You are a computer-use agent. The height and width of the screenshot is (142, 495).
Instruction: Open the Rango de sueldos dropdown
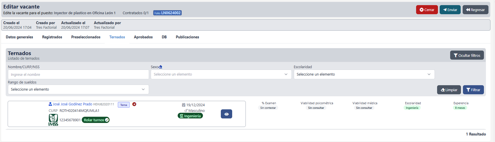click(x=78, y=89)
